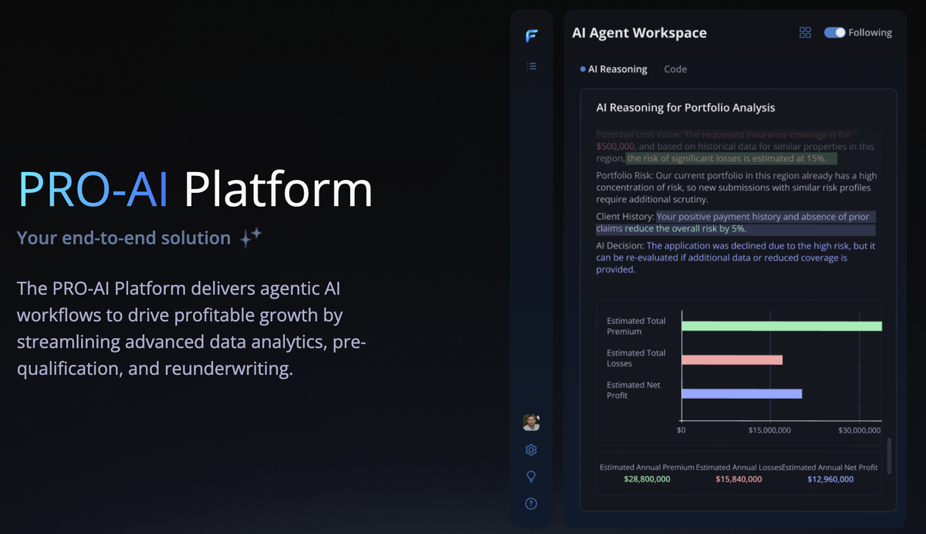The height and width of the screenshot is (534, 926).
Task: Click the red Estimated Total Losses bar
Action: pyautogui.click(x=733, y=359)
